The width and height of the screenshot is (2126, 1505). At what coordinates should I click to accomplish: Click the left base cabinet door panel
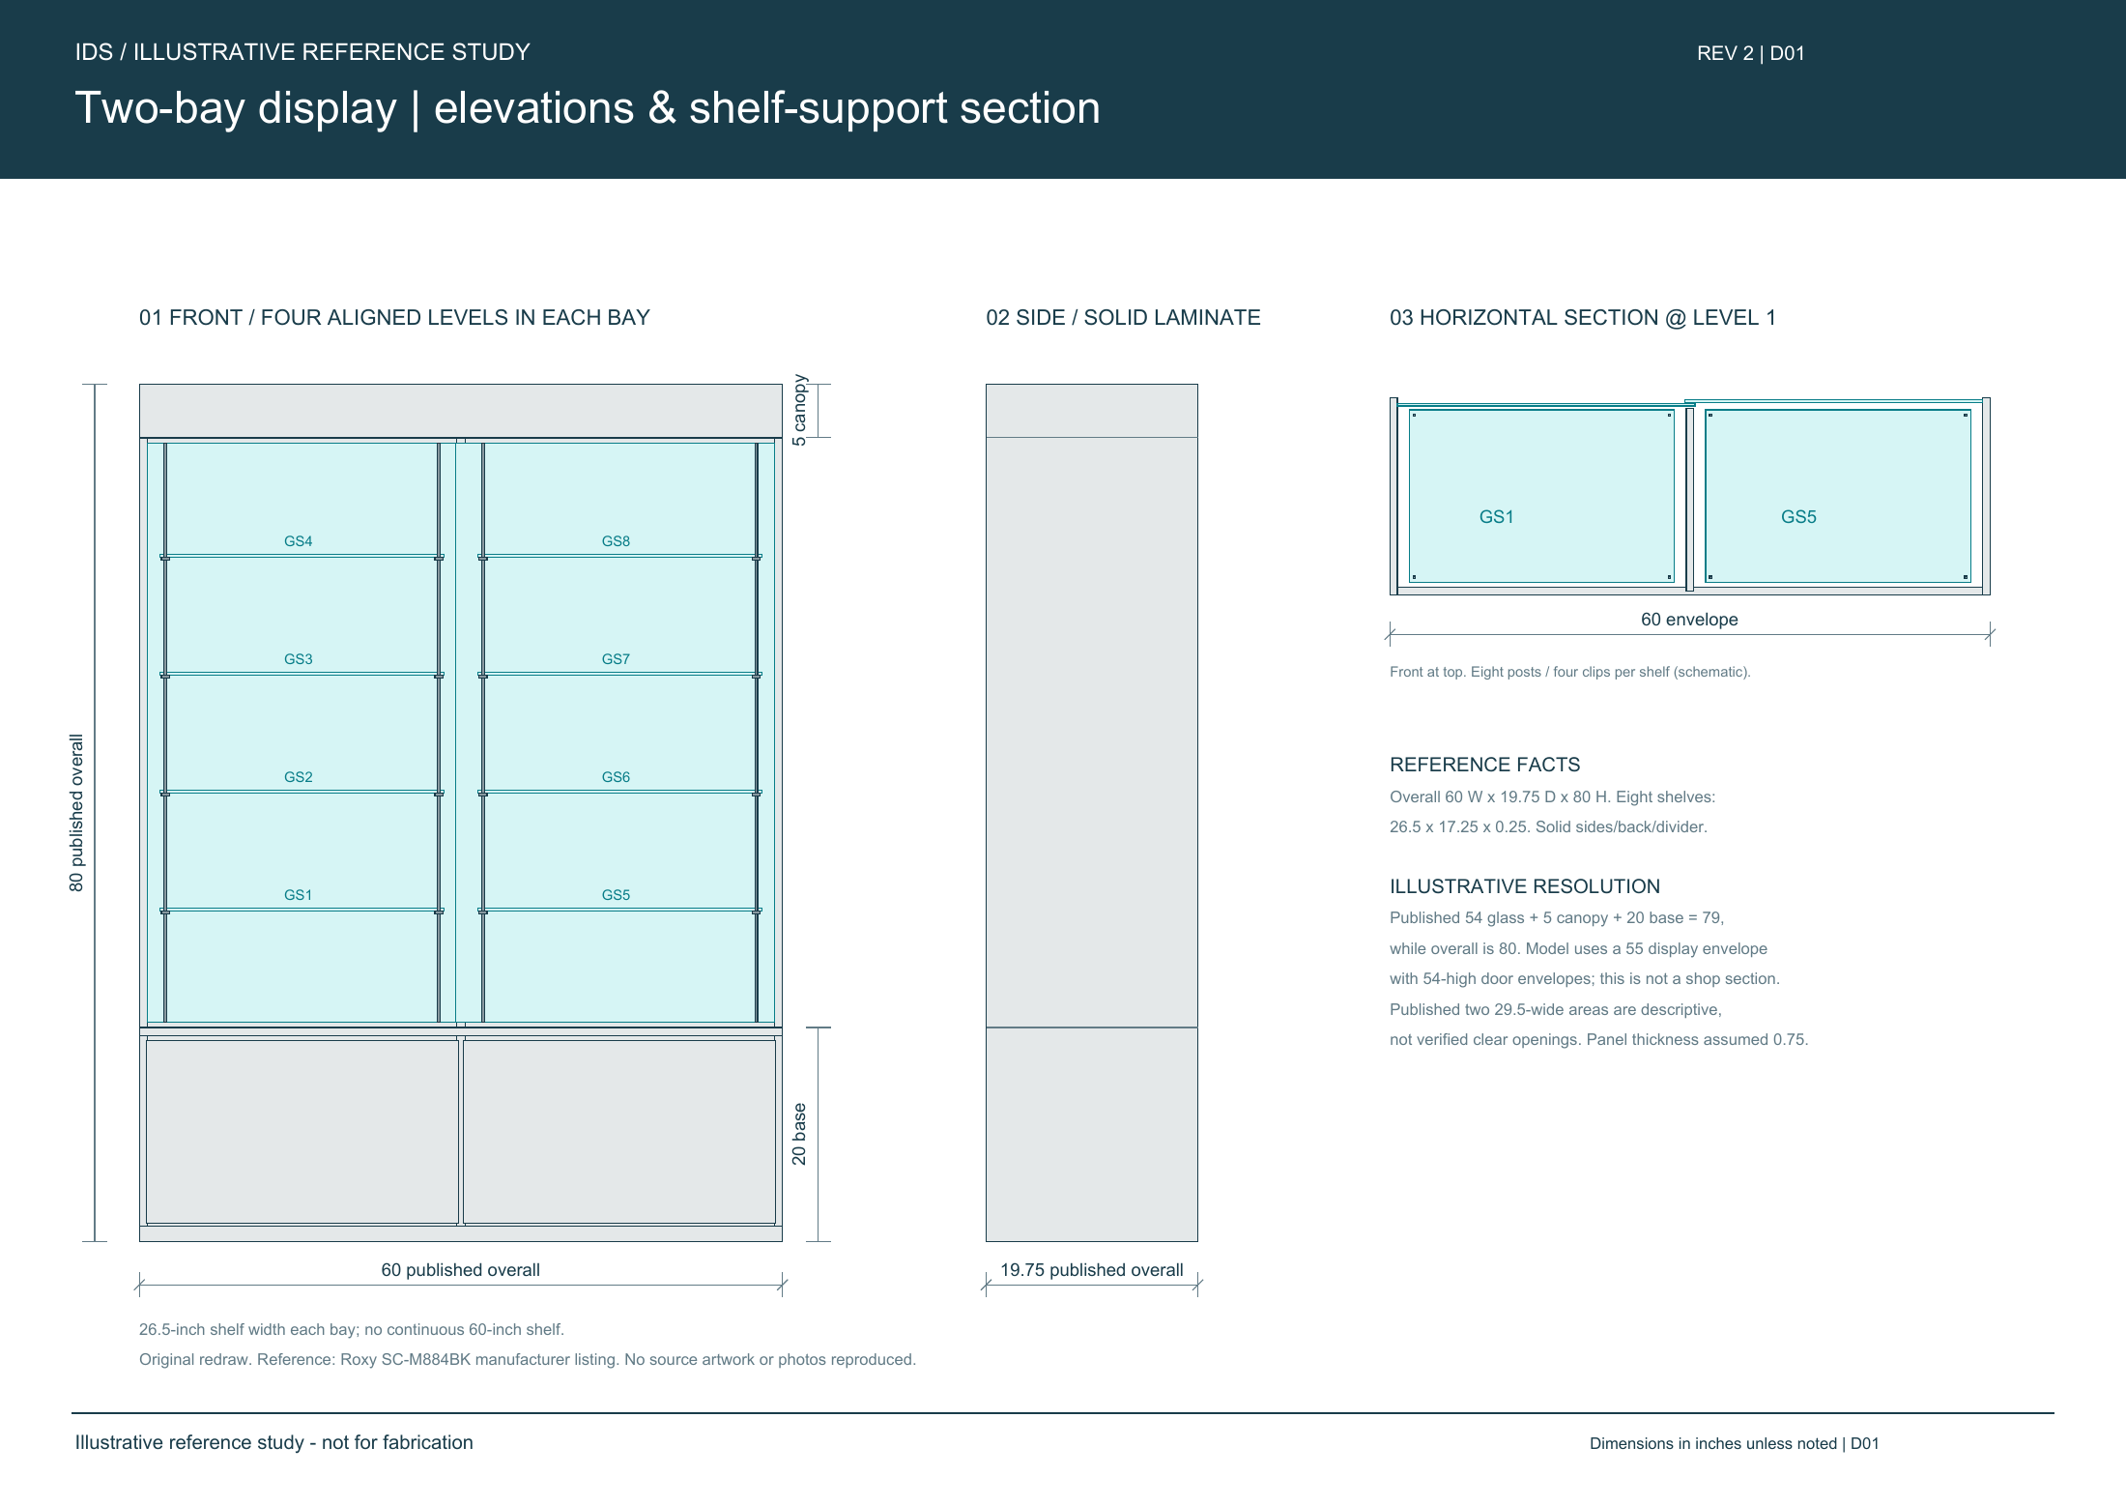point(302,1132)
